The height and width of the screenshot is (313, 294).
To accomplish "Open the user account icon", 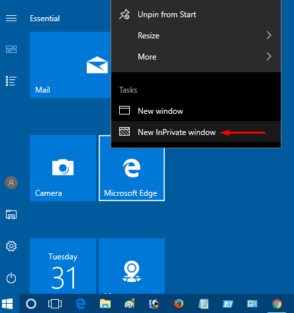I will tap(11, 183).
